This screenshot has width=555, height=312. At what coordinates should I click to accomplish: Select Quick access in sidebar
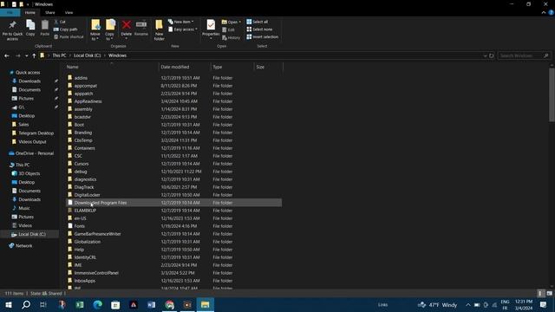28,73
